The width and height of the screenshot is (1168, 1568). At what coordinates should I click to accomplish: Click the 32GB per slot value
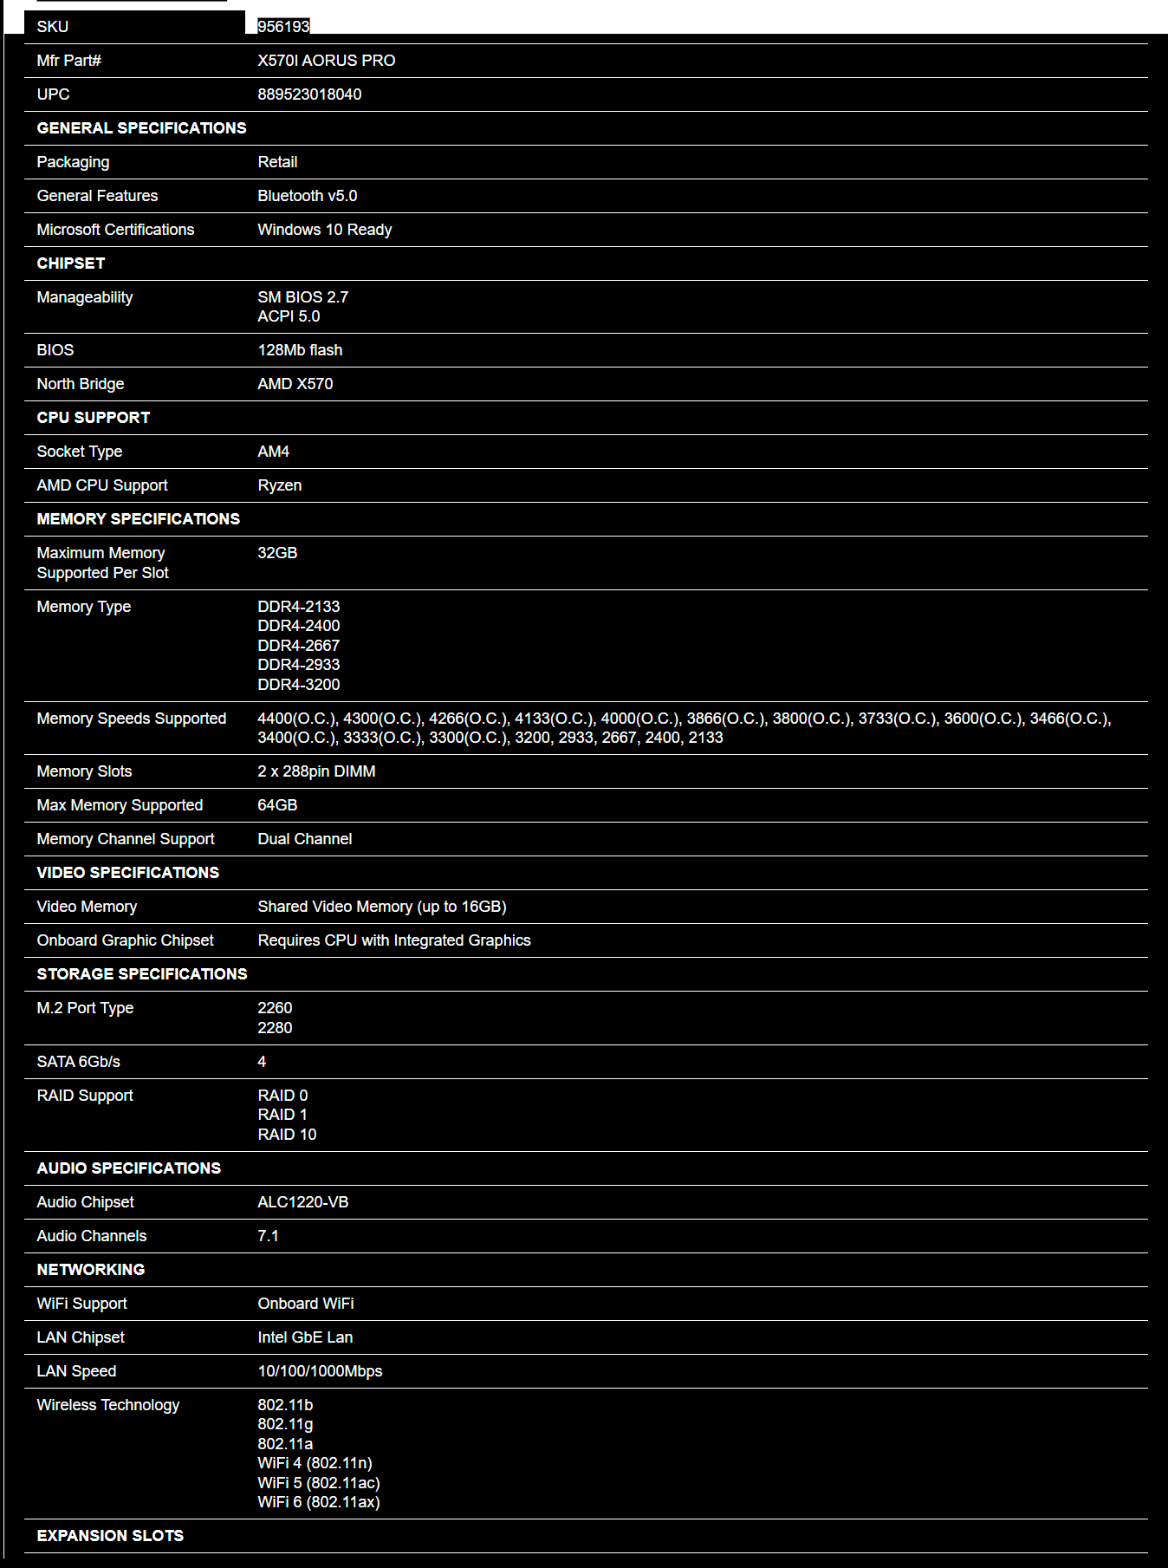277,553
